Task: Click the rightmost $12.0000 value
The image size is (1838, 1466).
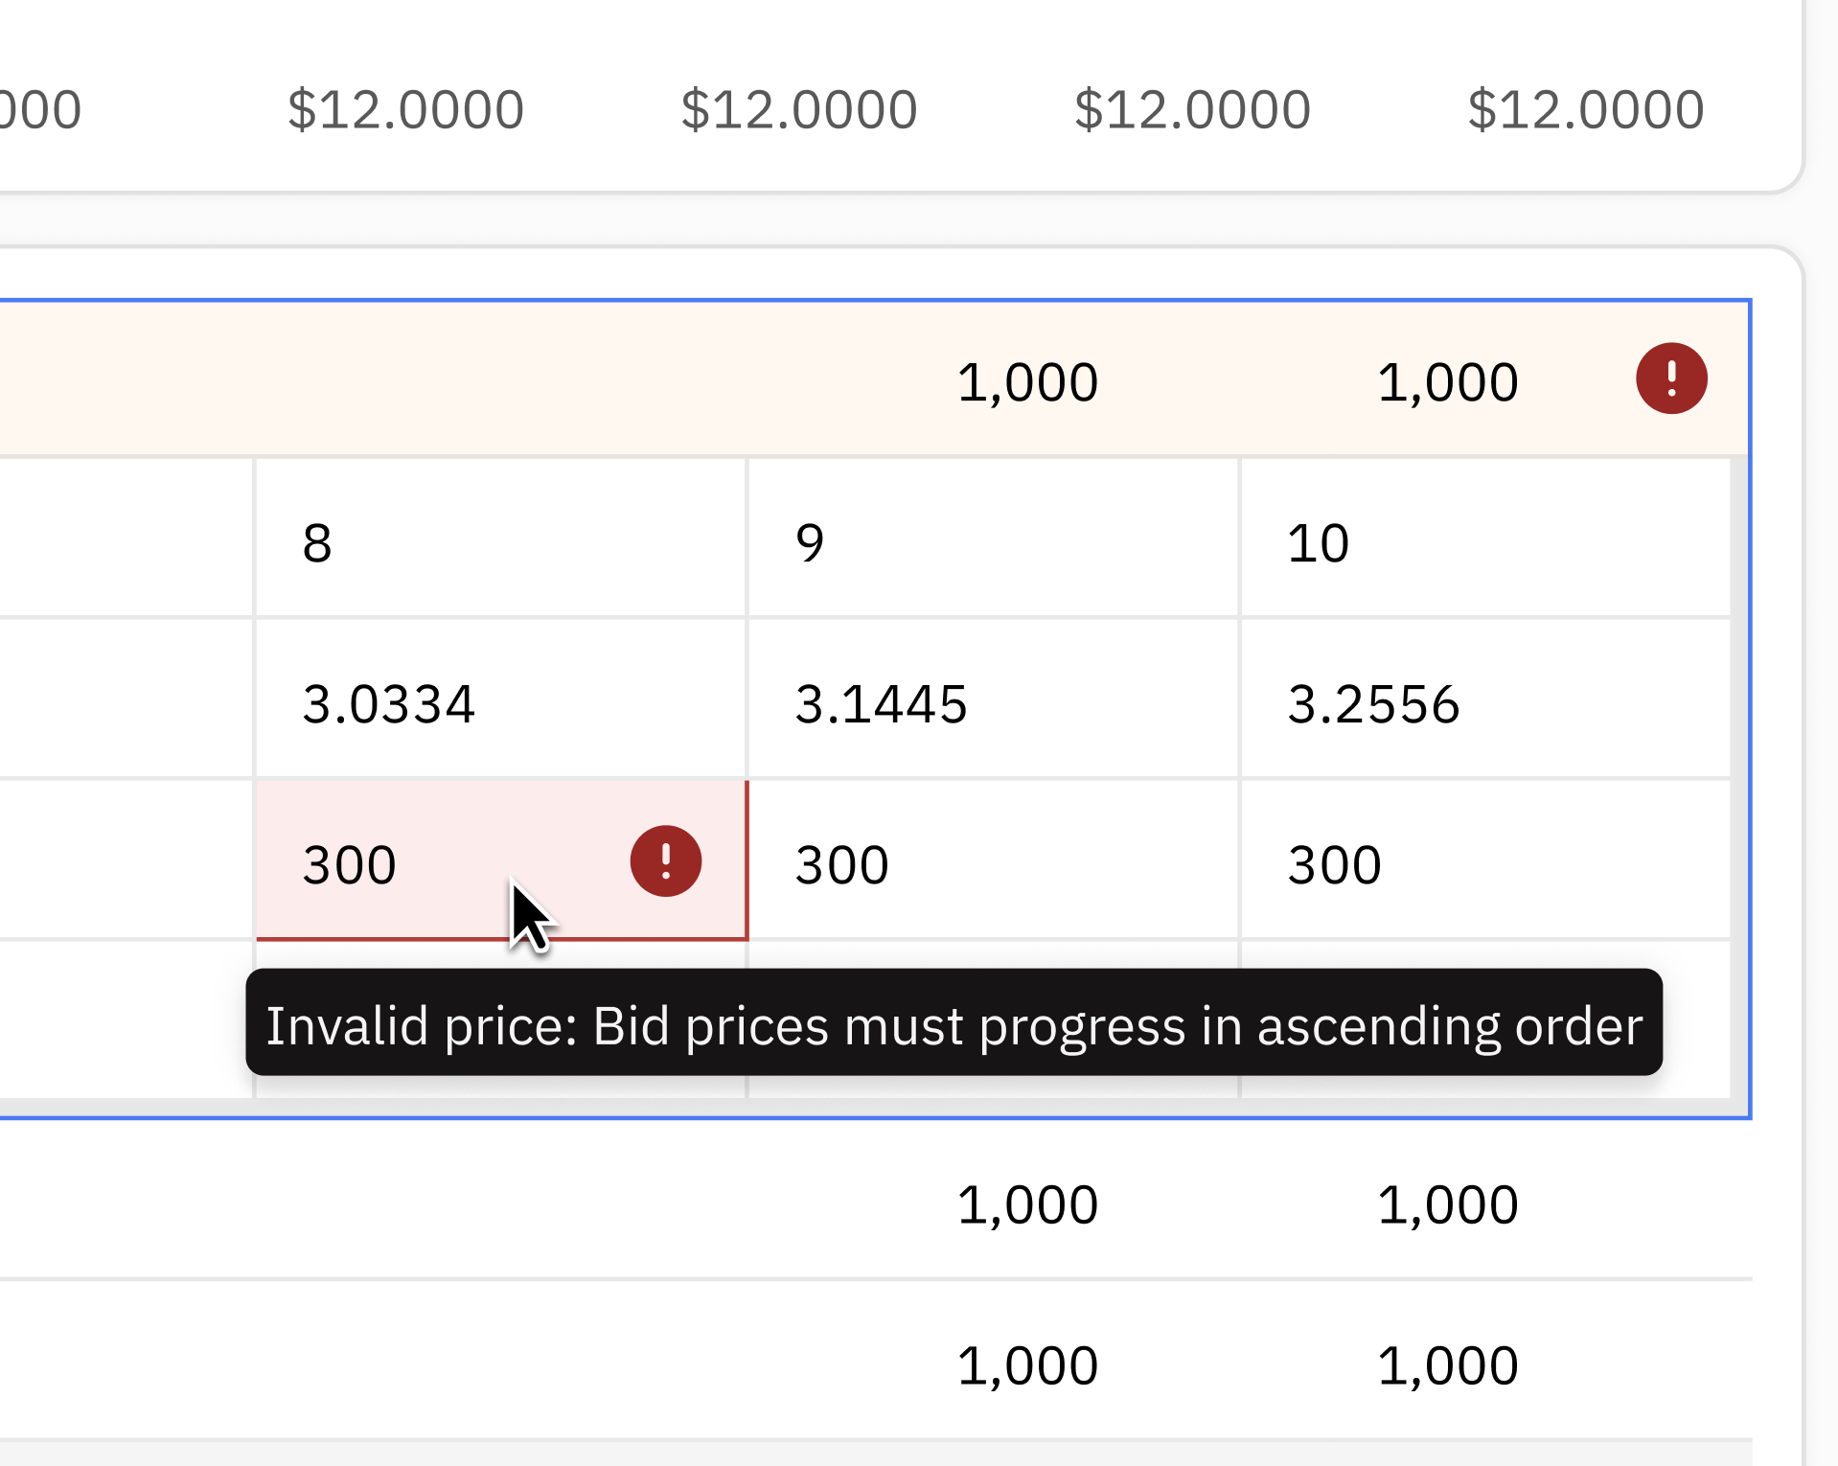Action: 1585,109
